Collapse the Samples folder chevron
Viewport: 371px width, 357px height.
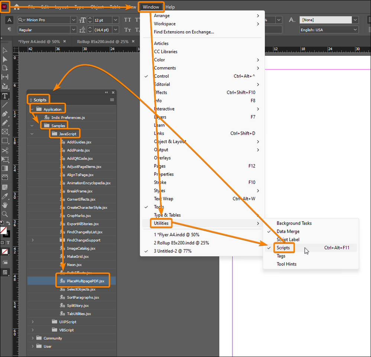click(x=32, y=126)
